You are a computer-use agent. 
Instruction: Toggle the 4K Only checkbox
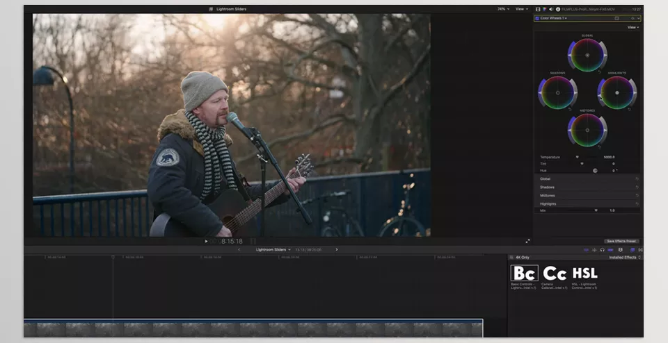pos(511,258)
